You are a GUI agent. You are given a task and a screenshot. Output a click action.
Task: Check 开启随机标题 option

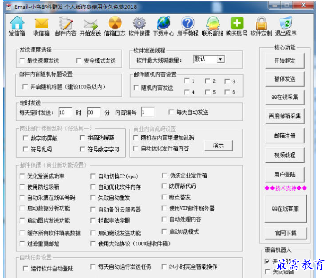25,87
